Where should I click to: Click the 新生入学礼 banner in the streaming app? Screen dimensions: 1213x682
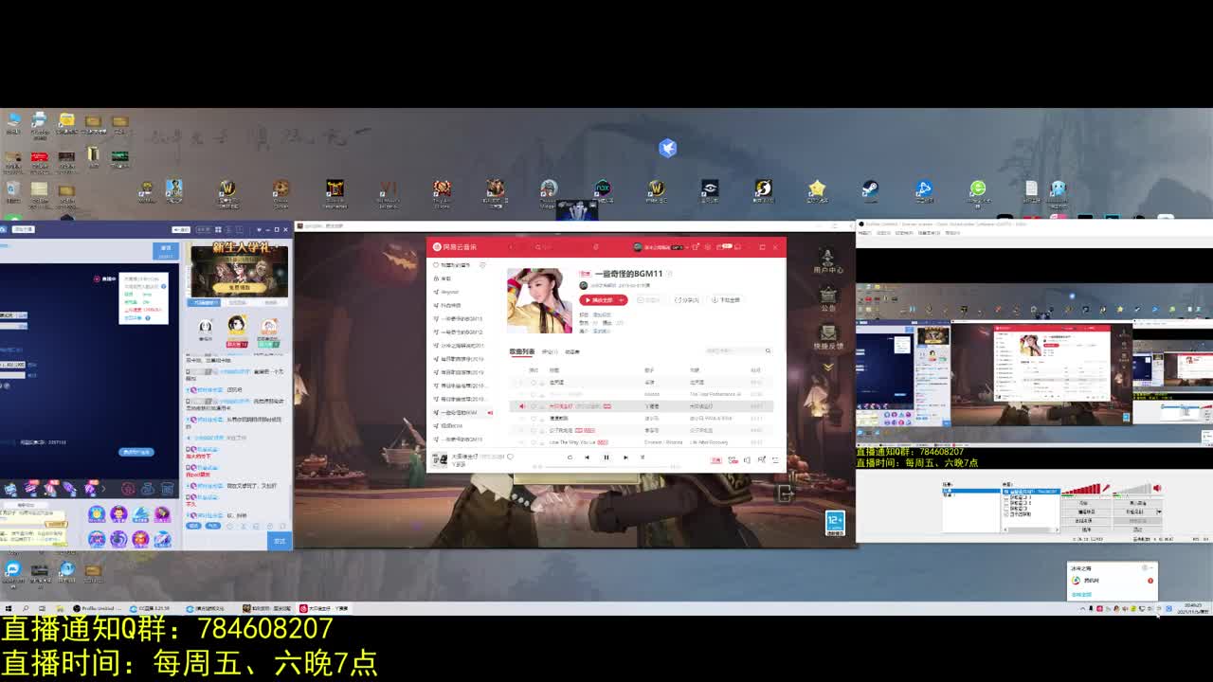[x=237, y=269]
